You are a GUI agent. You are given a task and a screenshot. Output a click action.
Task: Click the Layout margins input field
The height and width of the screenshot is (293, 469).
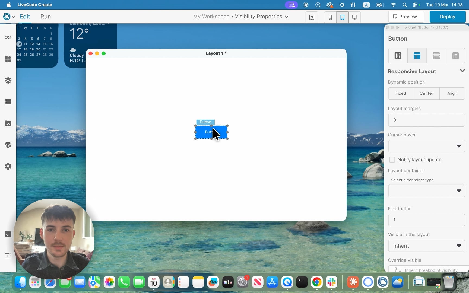click(426, 120)
